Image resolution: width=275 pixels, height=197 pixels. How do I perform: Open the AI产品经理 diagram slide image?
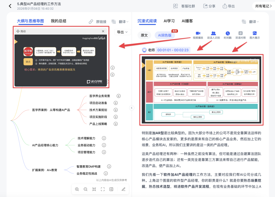pyautogui.click(x=201, y=90)
